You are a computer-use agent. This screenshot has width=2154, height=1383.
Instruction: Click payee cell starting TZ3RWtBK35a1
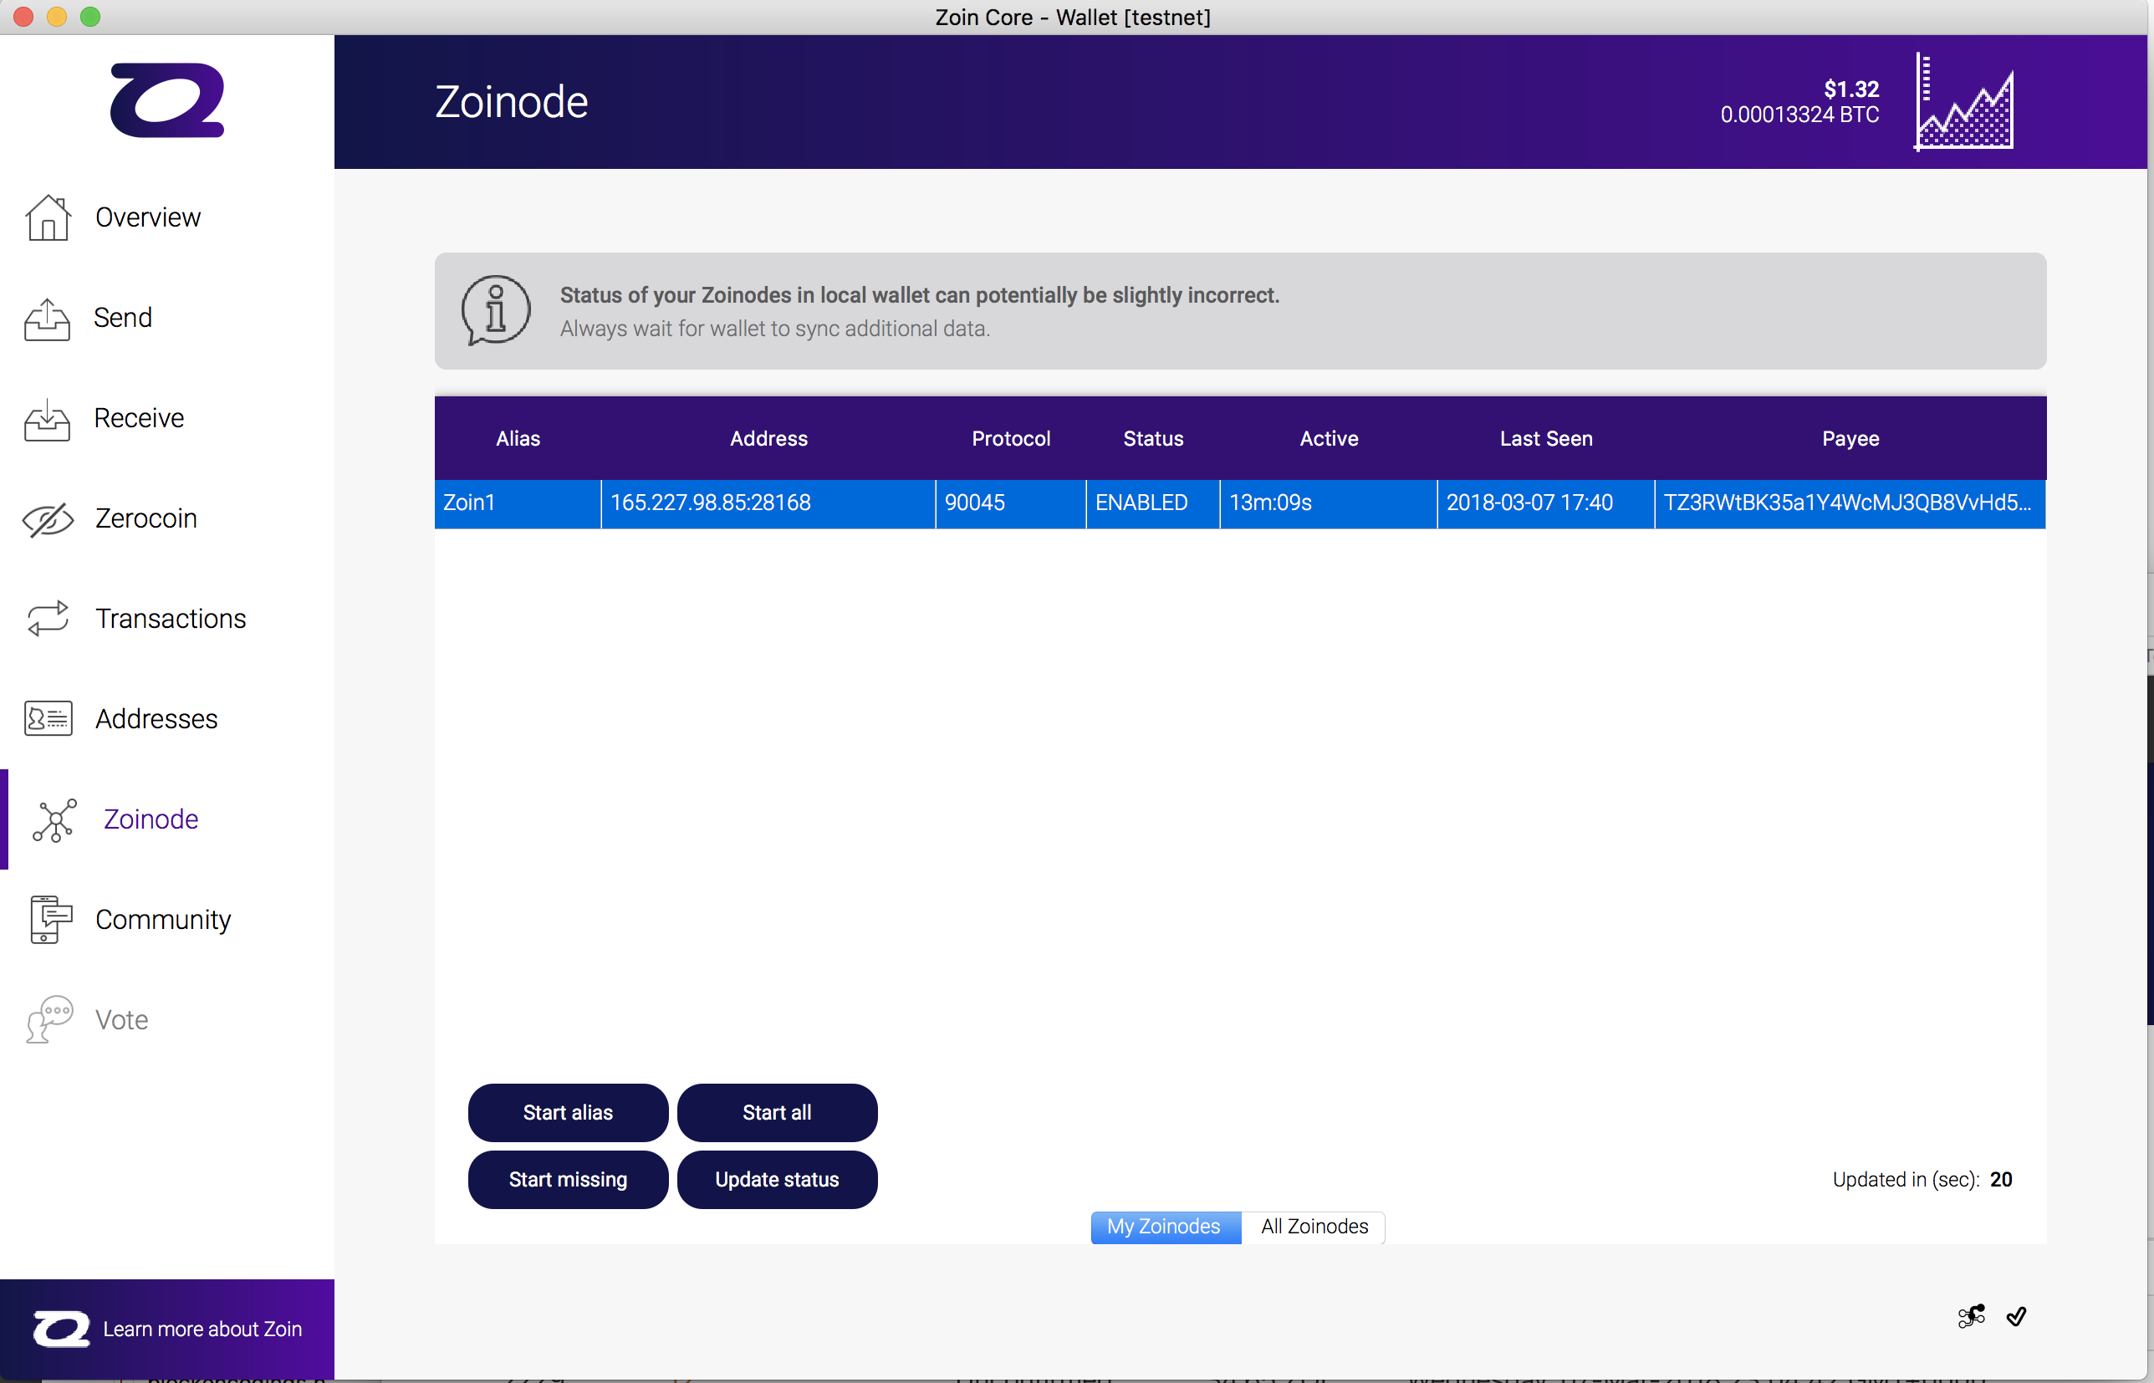coord(1850,503)
